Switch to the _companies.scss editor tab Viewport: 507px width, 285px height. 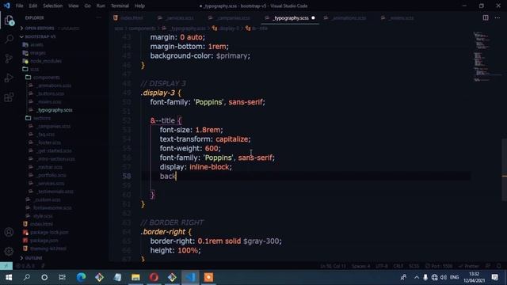[231, 18]
